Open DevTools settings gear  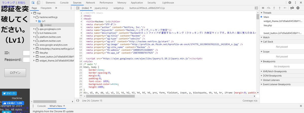click(x=290, y=3)
